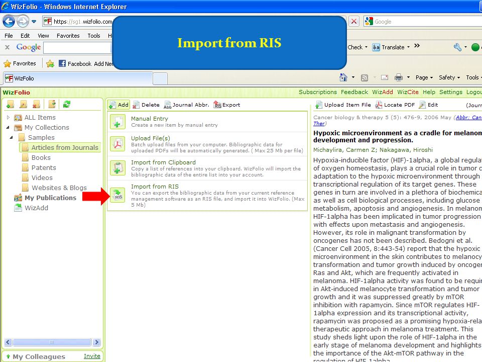
Task: Click Upload Item File button
Action: 343,105
